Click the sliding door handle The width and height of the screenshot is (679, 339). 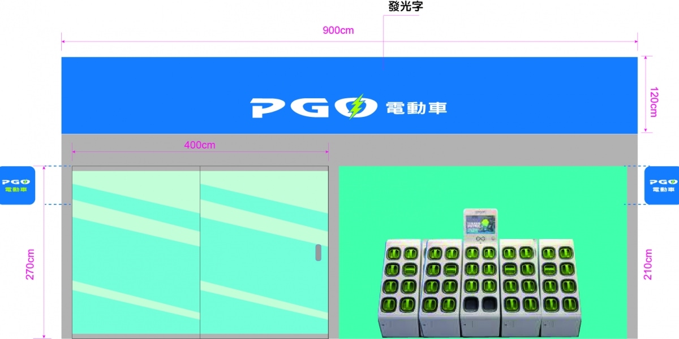pos(318,253)
